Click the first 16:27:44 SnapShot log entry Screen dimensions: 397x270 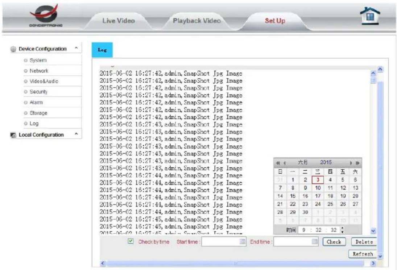(171, 175)
